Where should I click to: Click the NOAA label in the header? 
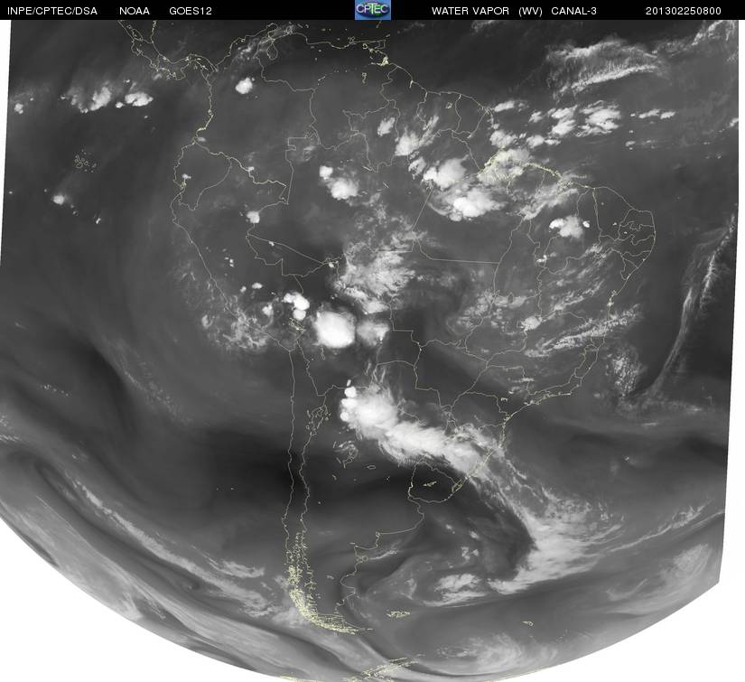click(134, 11)
